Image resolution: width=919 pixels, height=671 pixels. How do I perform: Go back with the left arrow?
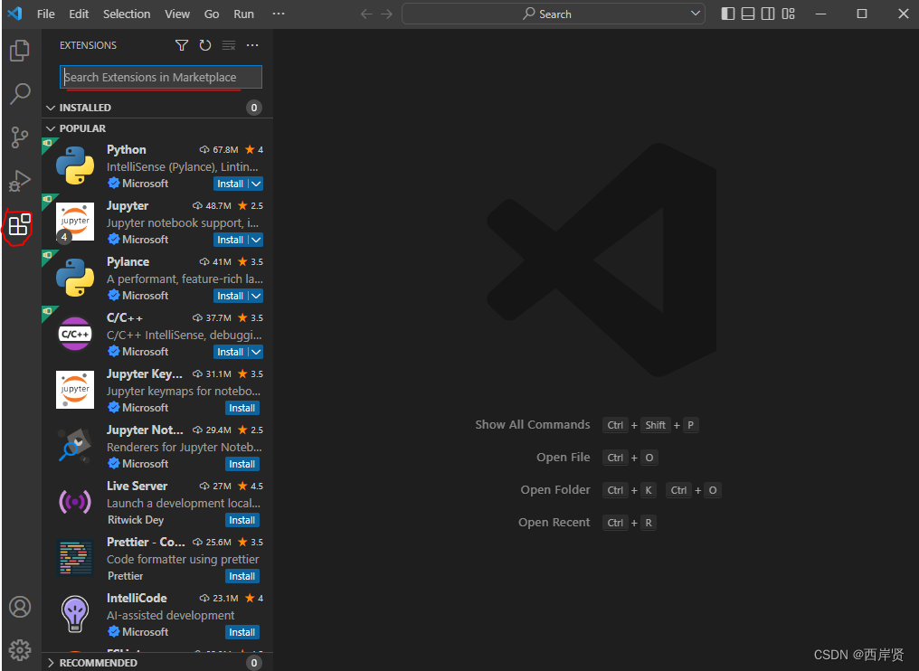(x=366, y=14)
